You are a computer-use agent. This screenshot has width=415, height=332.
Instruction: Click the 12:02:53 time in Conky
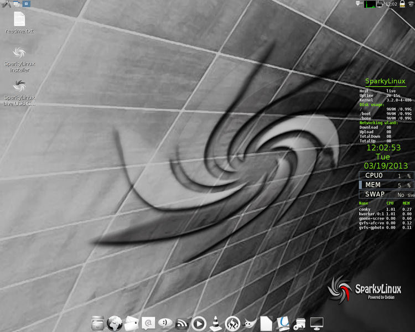tap(383, 148)
